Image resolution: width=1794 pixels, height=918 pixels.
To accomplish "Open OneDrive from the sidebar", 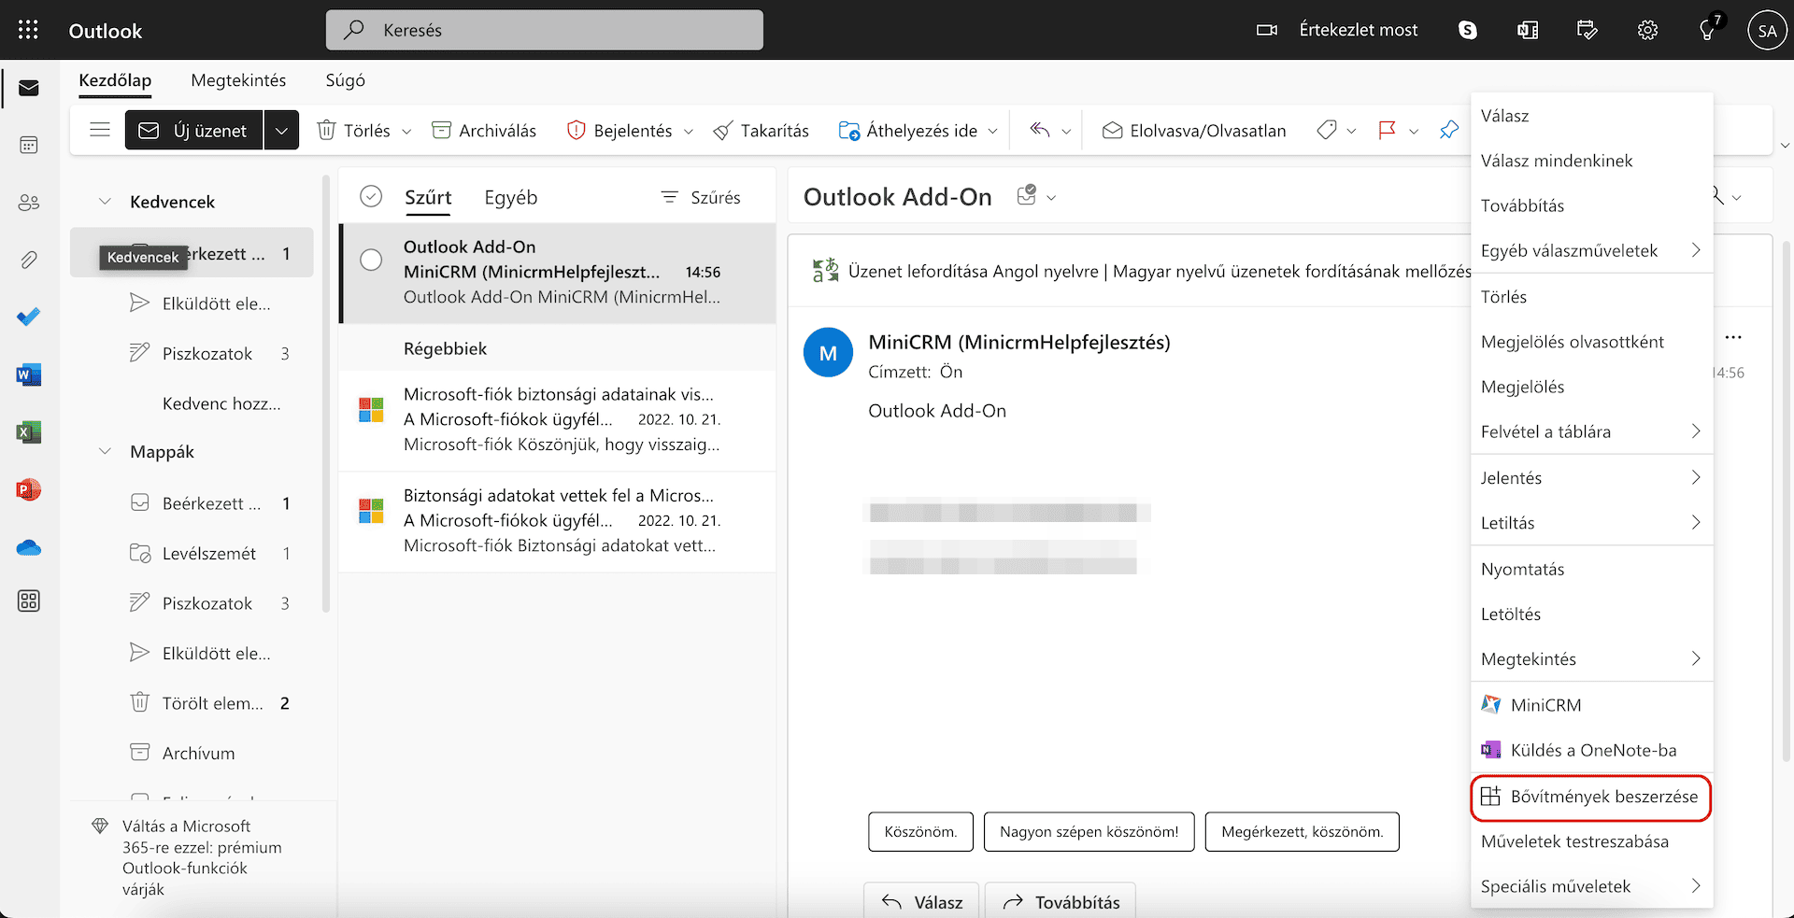I will pos(28,548).
